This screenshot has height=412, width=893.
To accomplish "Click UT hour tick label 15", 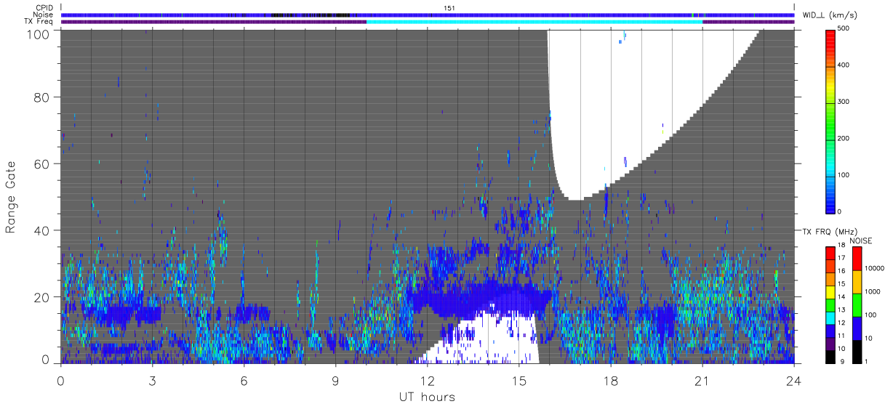I will (519, 381).
